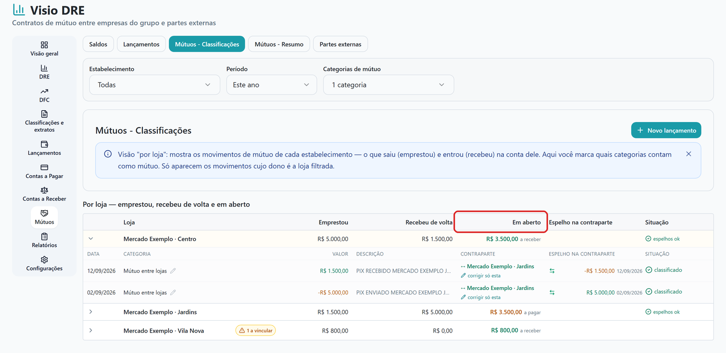The image size is (726, 353).
Task: Open Classificações e extratos sidebar item
Action: click(x=44, y=122)
